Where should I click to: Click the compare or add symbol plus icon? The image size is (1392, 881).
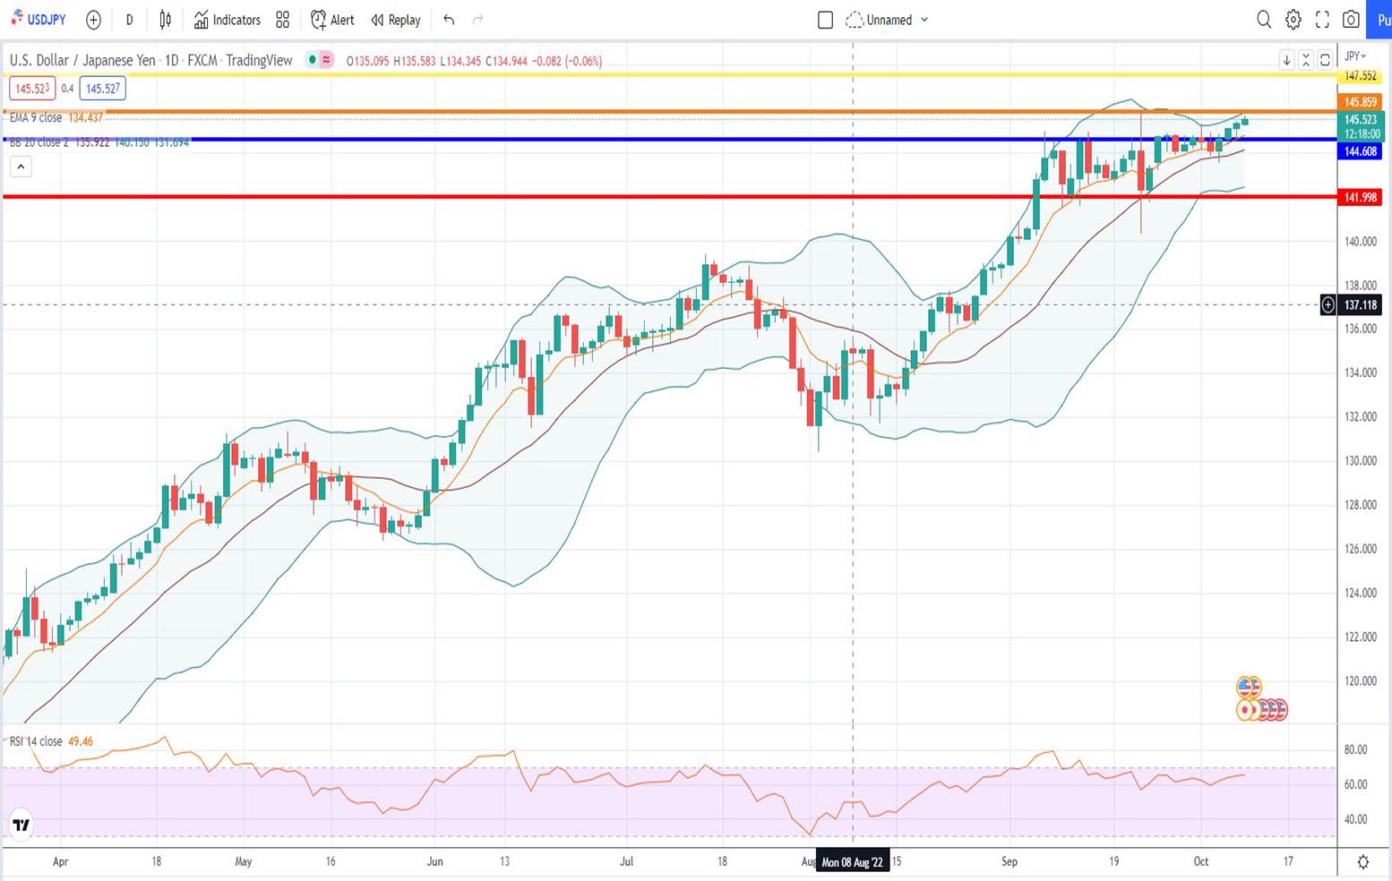[93, 20]
